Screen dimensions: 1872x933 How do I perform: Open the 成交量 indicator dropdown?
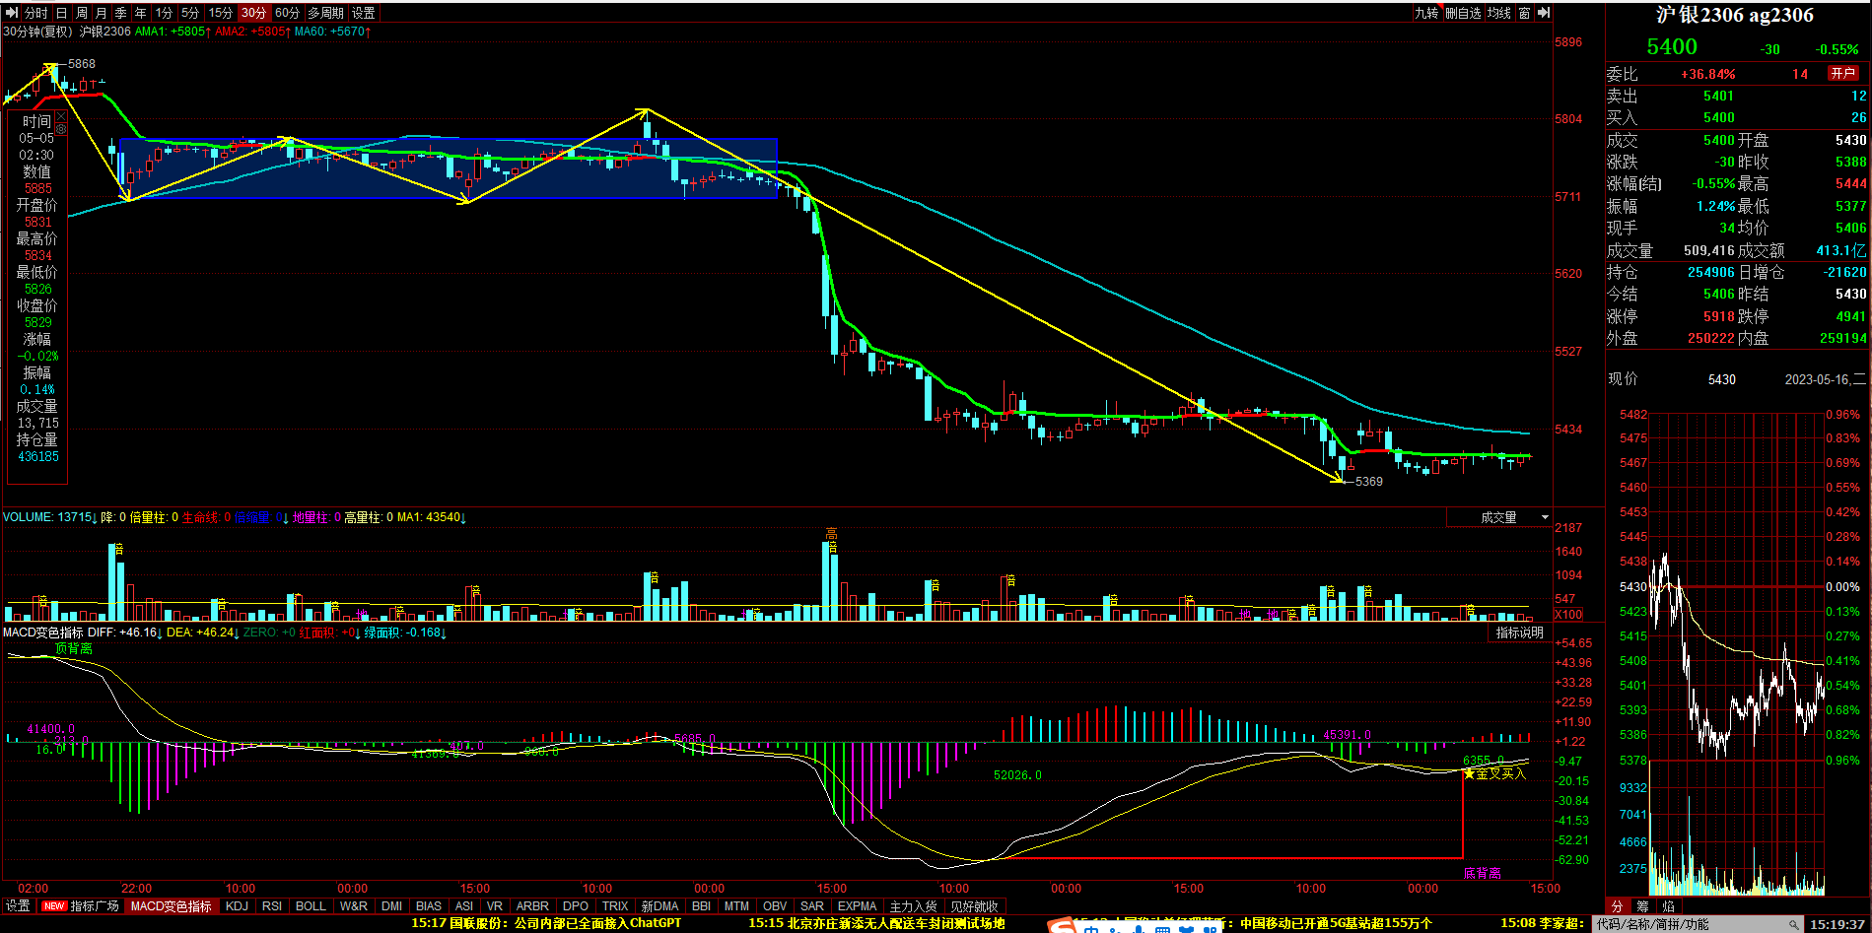[x=1545, y=517]
